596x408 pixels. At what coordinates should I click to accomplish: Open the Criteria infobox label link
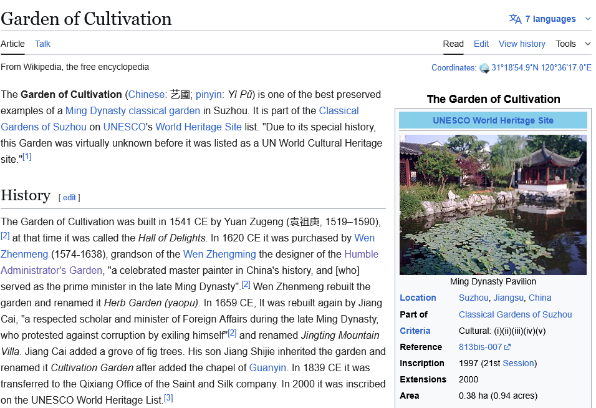tap(415, 331)
